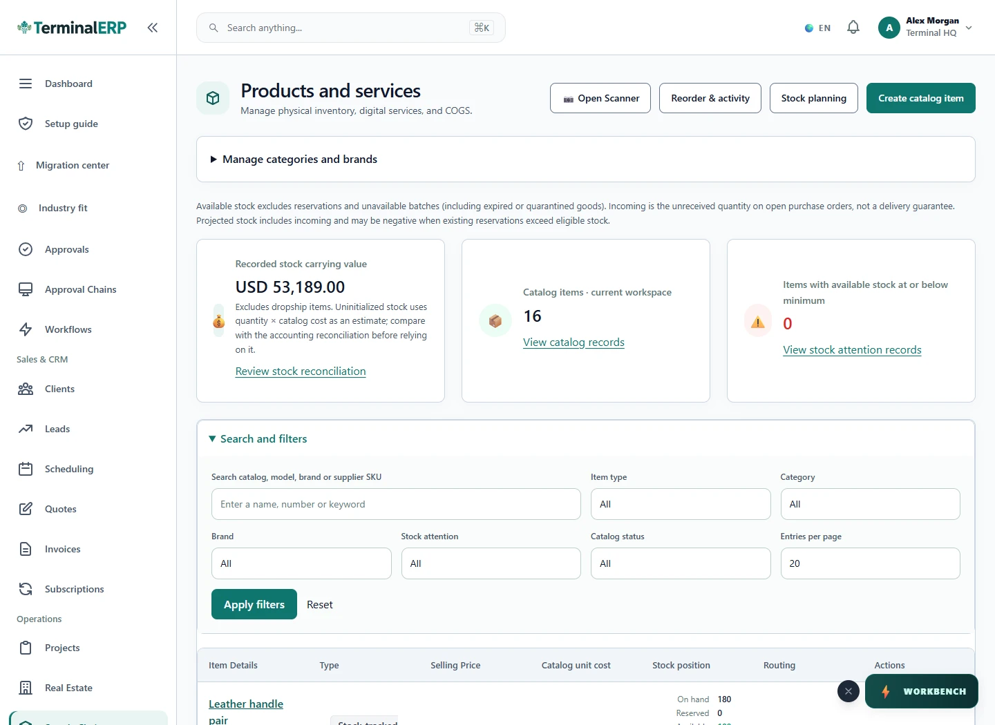
Task: Click the Industry fit target icon
Action: click(x=23, y=209)
